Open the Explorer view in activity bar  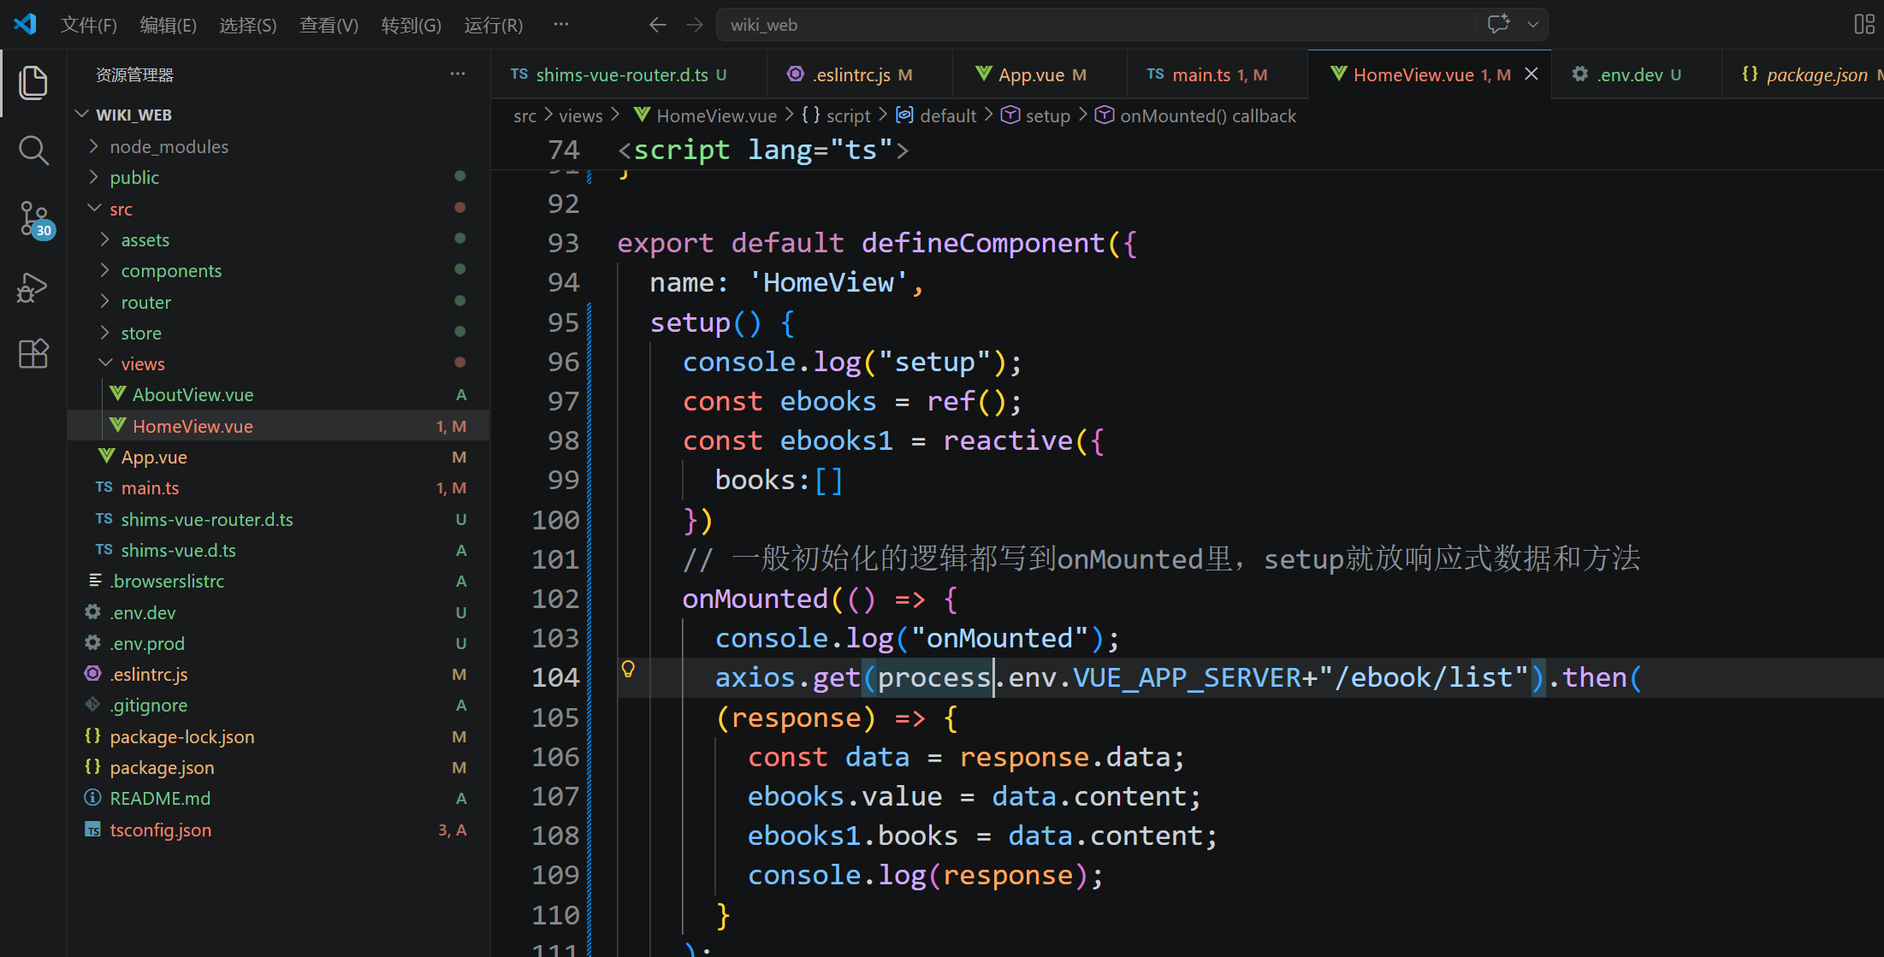coord(33,82)
